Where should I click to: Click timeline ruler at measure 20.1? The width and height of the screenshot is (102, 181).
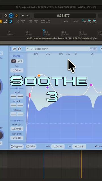(64, 32)
